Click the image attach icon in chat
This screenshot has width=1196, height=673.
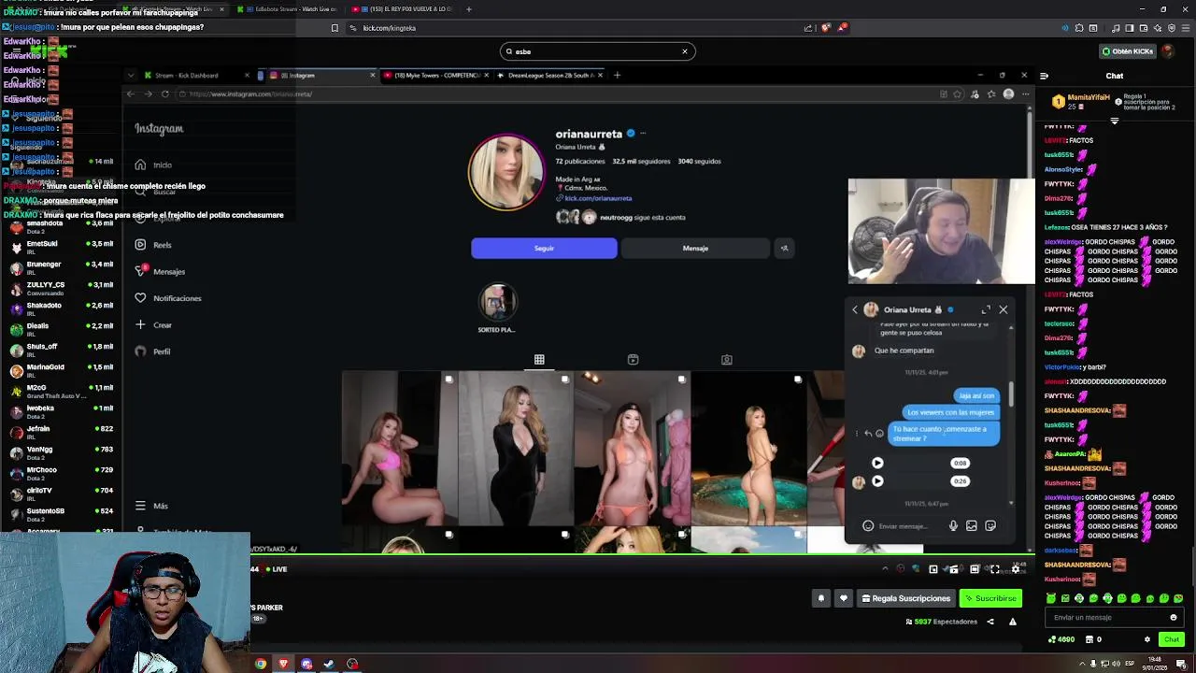pos(972,526)
